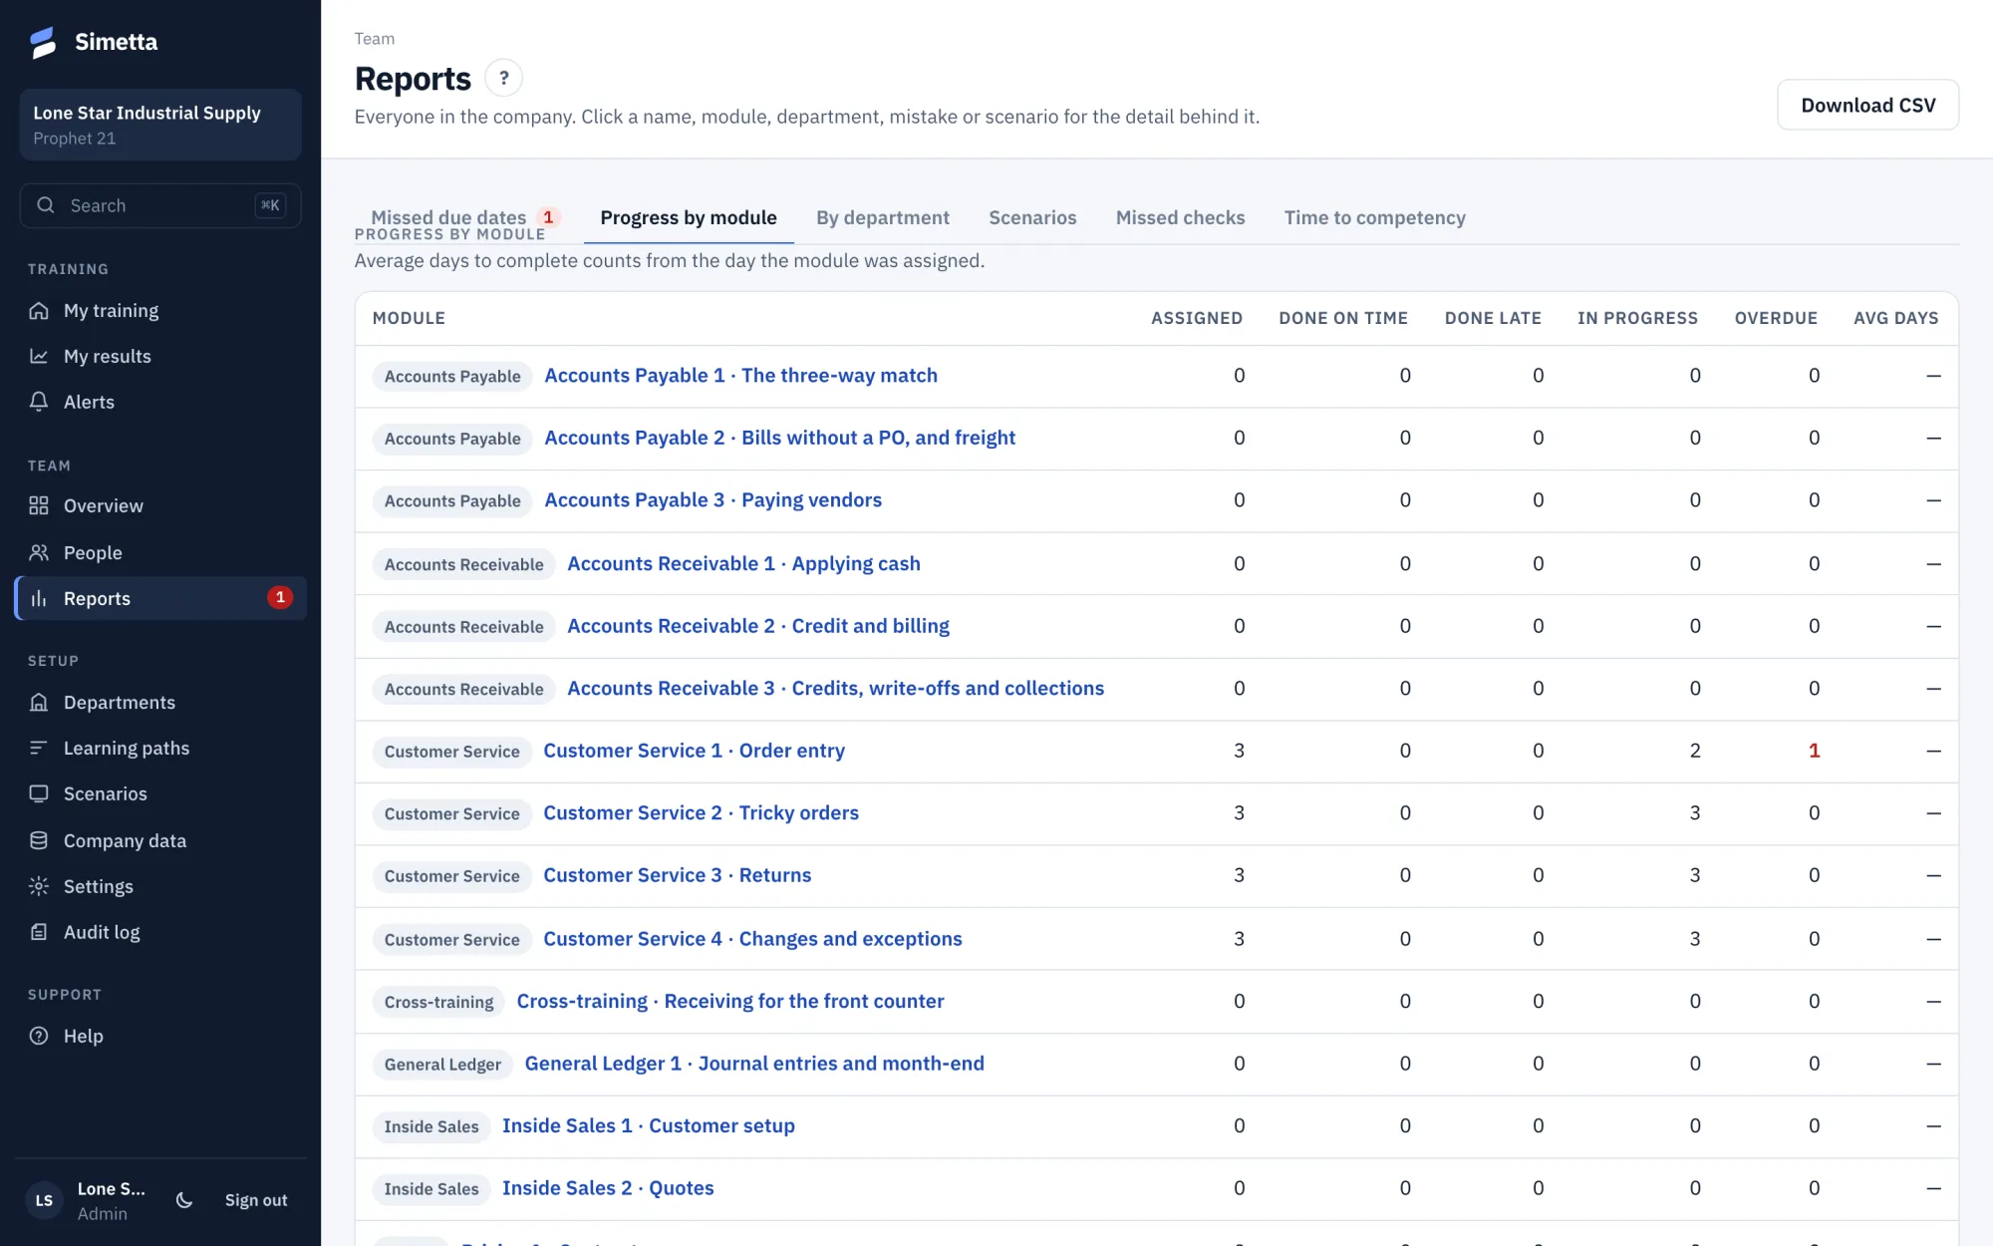Click the Simetta logo icon
This screenshot has width=1993, height=1246.
43,42
